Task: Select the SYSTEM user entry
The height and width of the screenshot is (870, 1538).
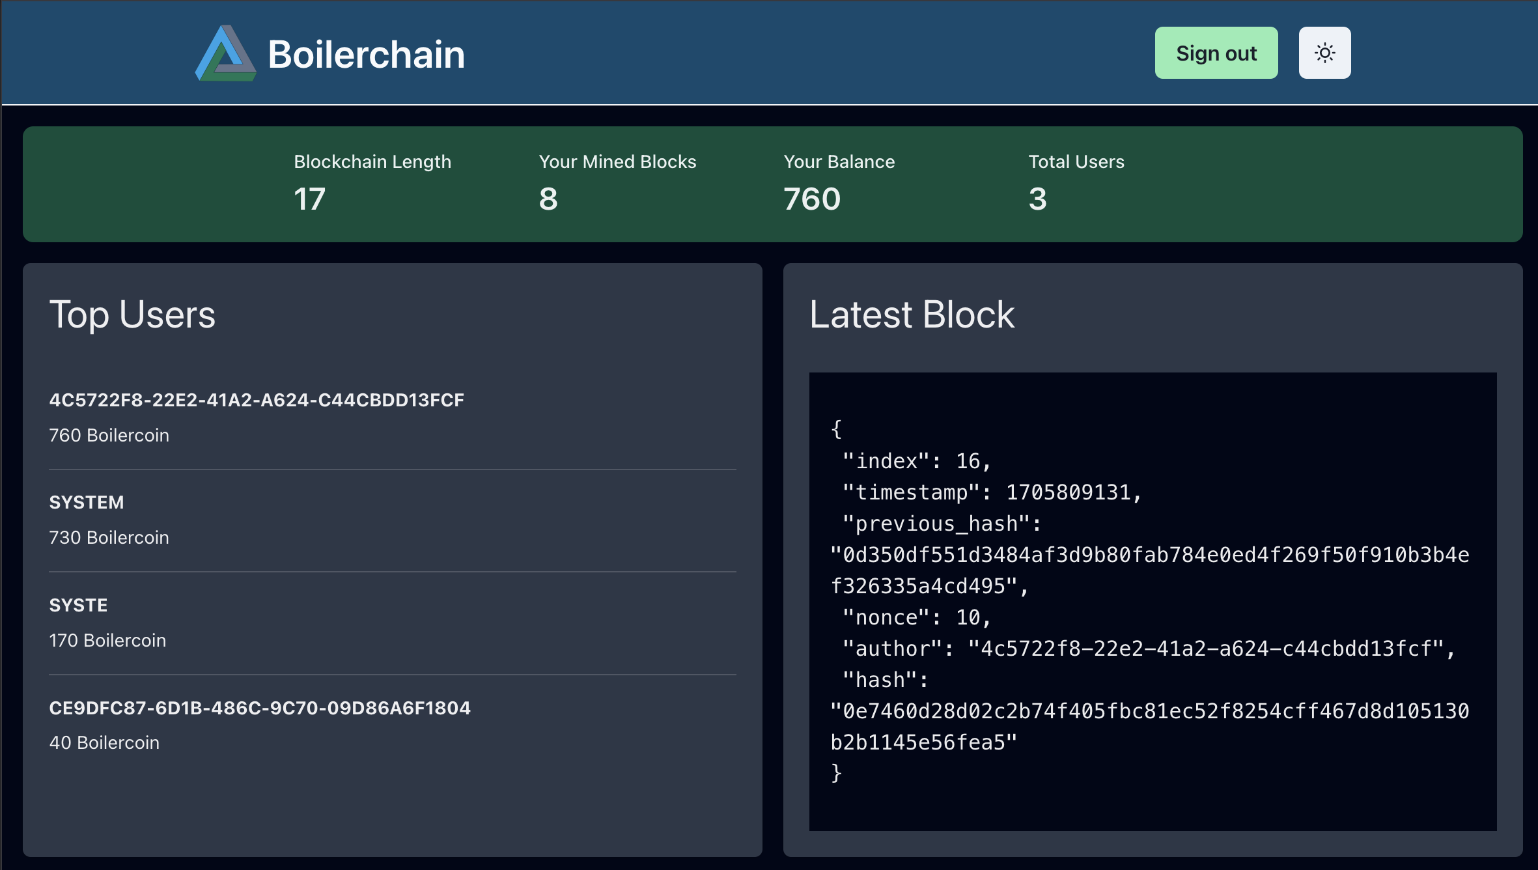Action: tap(87, 502)
